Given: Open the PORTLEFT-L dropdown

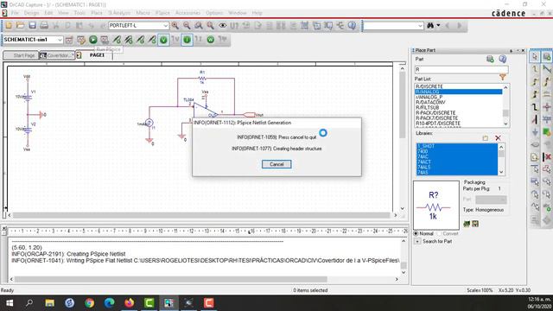Looking at the screenshot, I should tap(165, 26).
